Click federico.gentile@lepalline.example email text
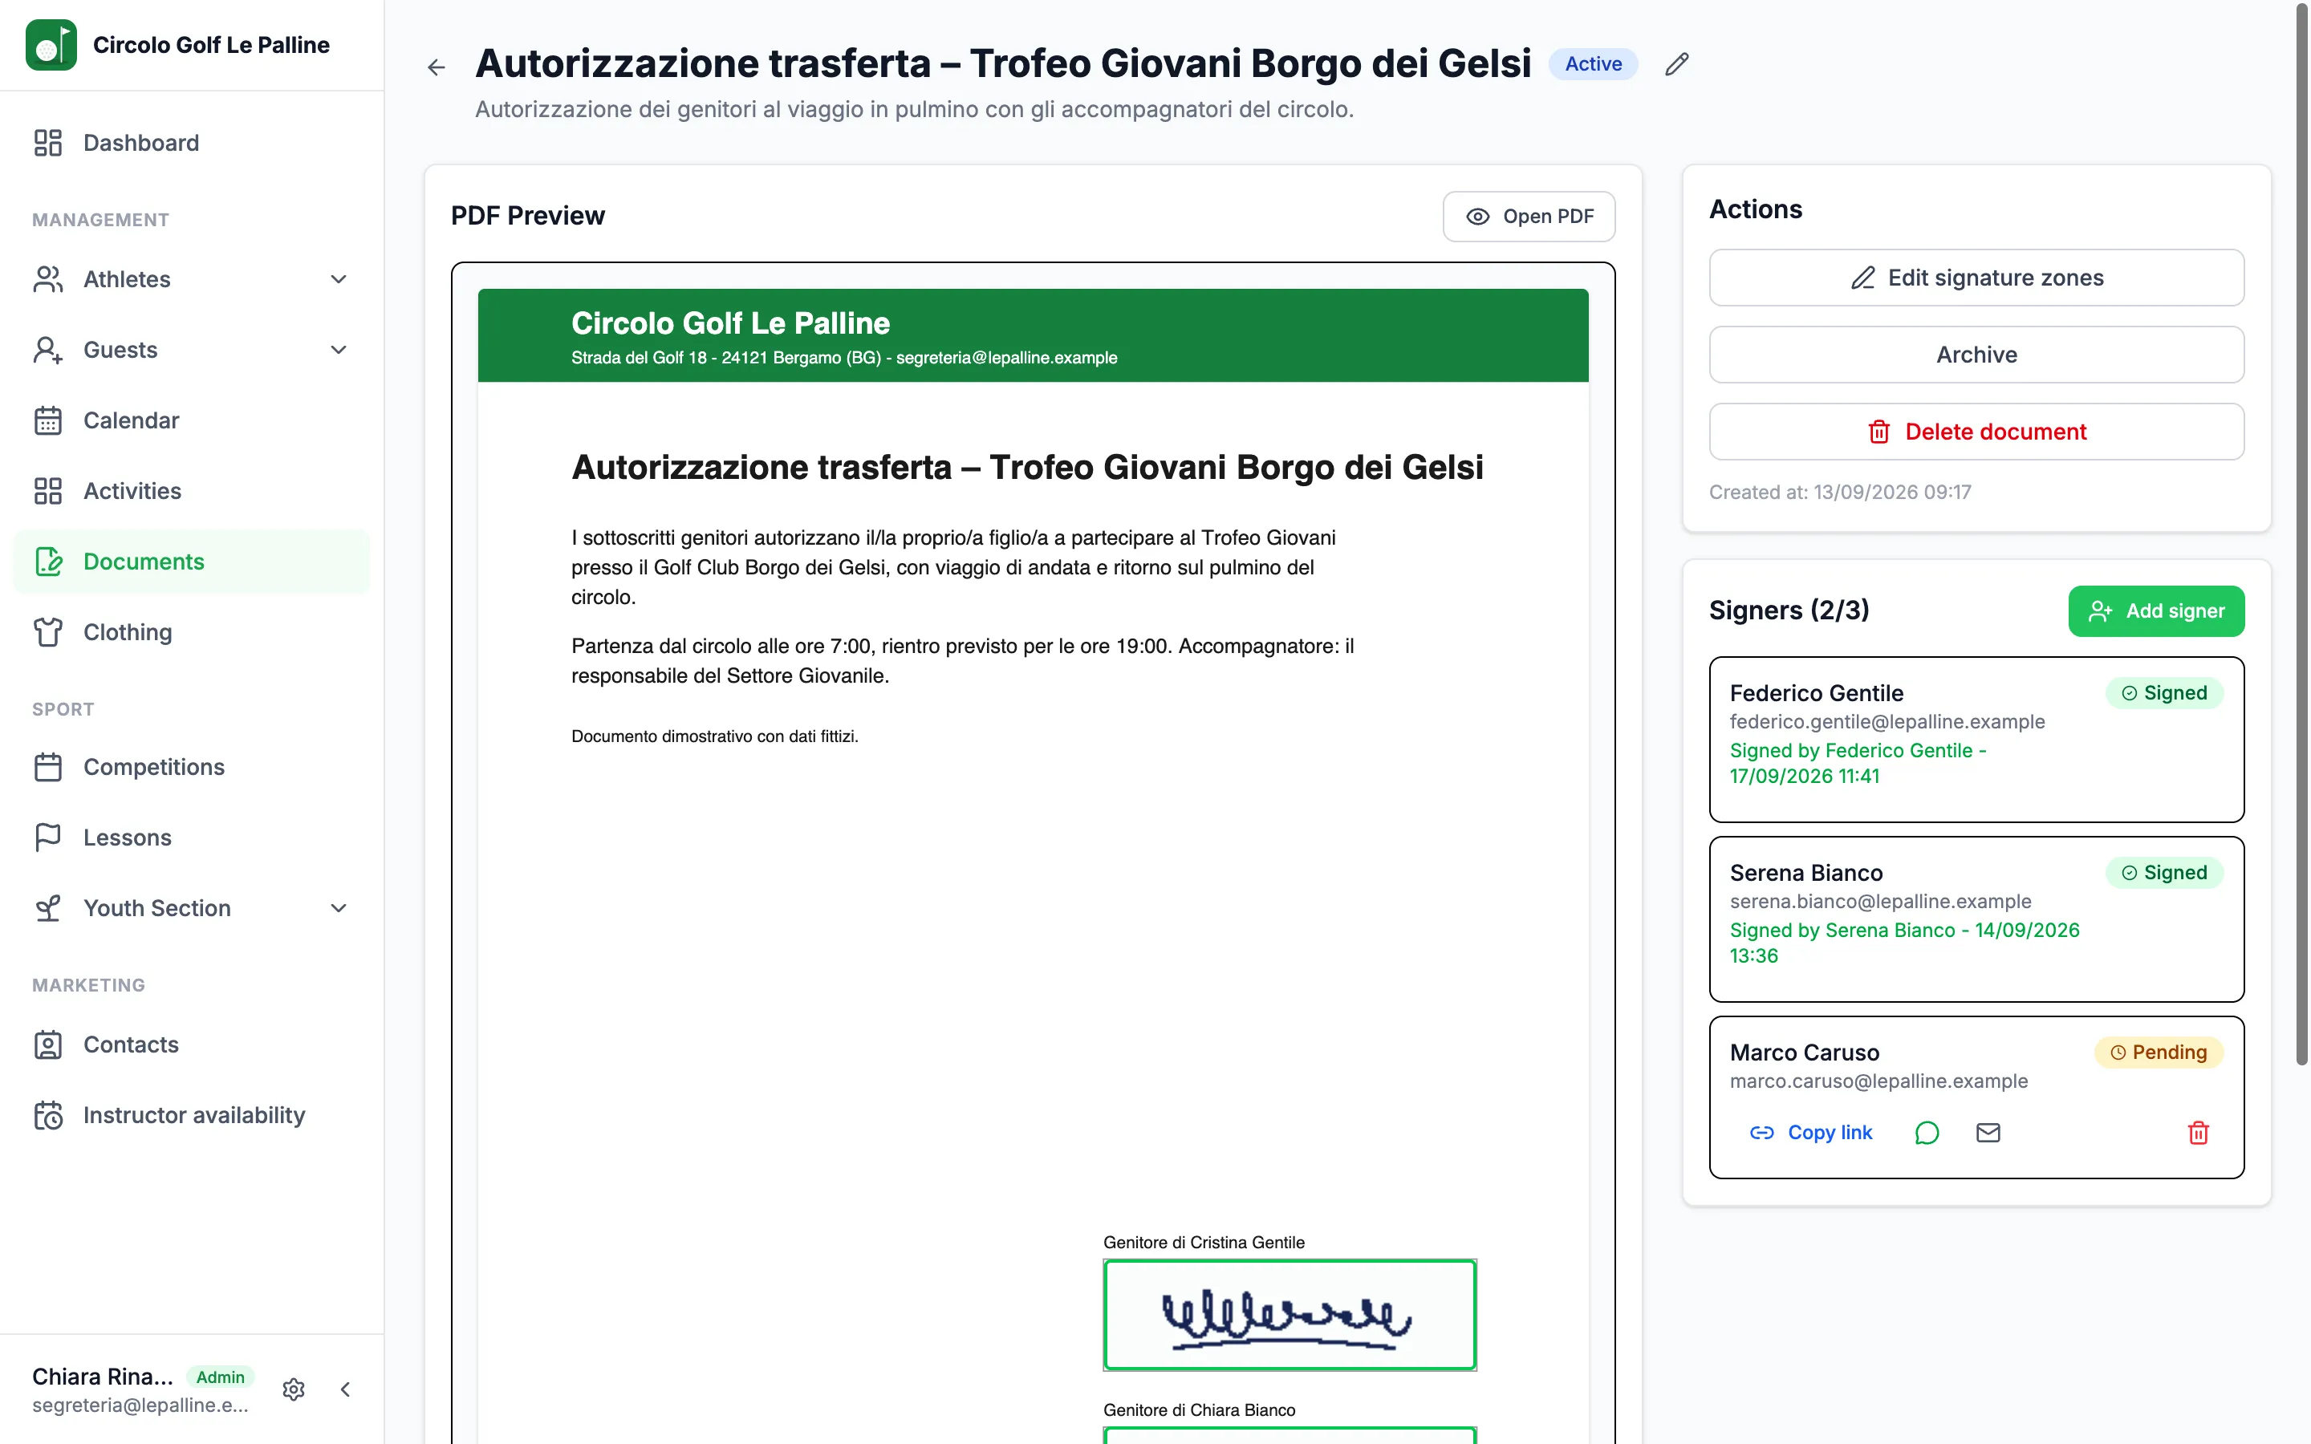 coord(1887,722)
